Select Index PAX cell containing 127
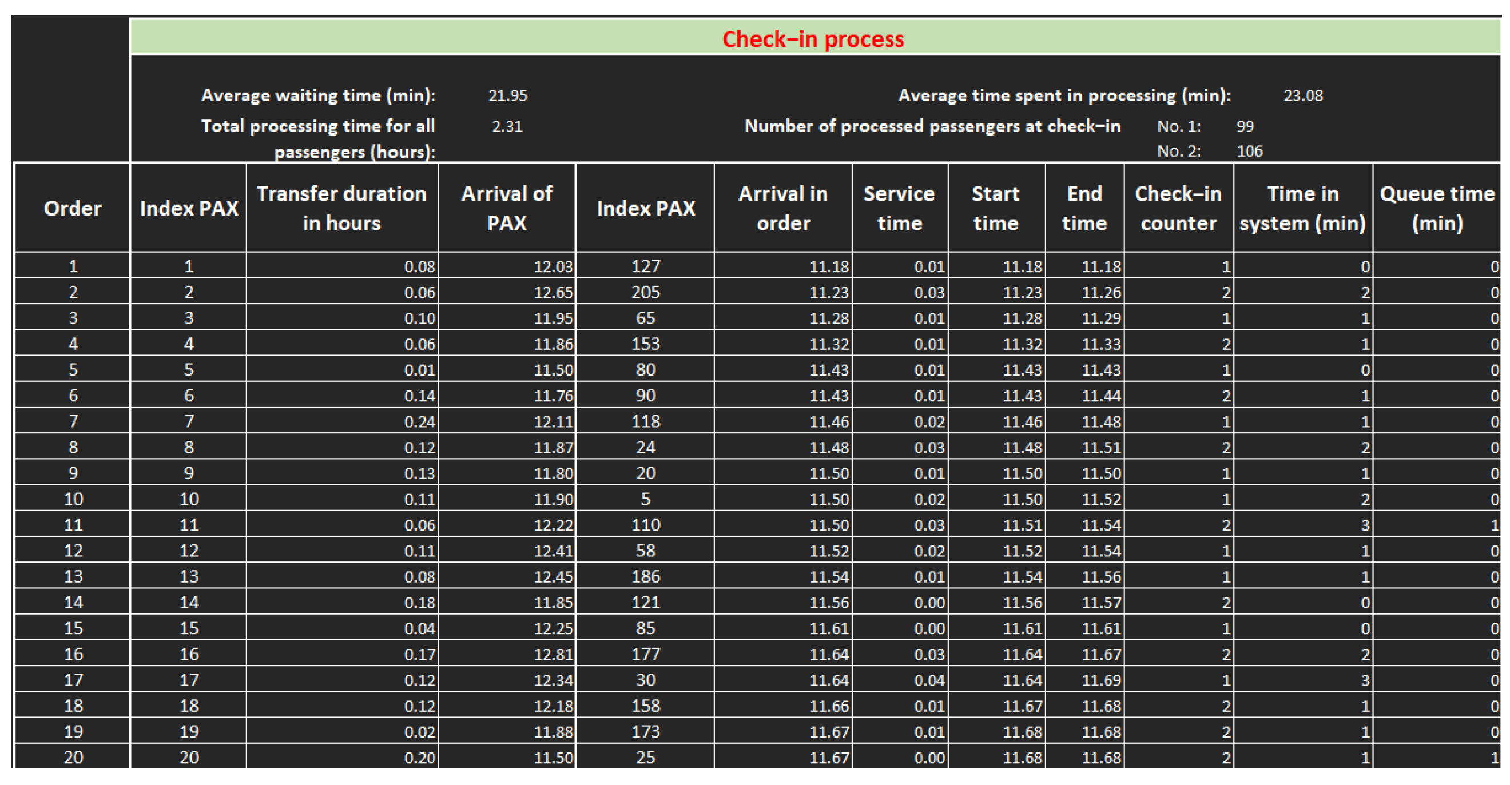Image resolution: width=1510 pixels, height=785 pixels. pyautogui.click(x=645, y=266)
